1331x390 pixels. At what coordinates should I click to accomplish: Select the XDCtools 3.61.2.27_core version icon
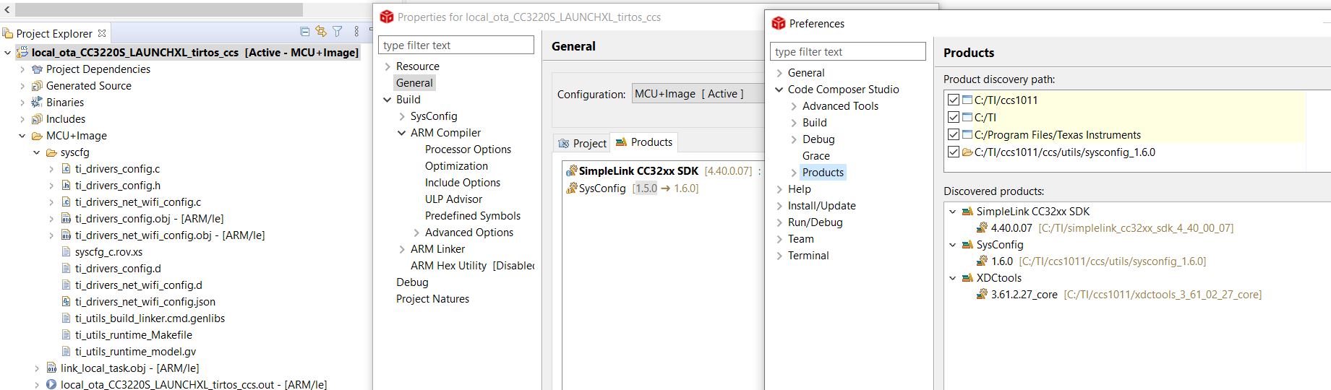[x=982, y=295]
